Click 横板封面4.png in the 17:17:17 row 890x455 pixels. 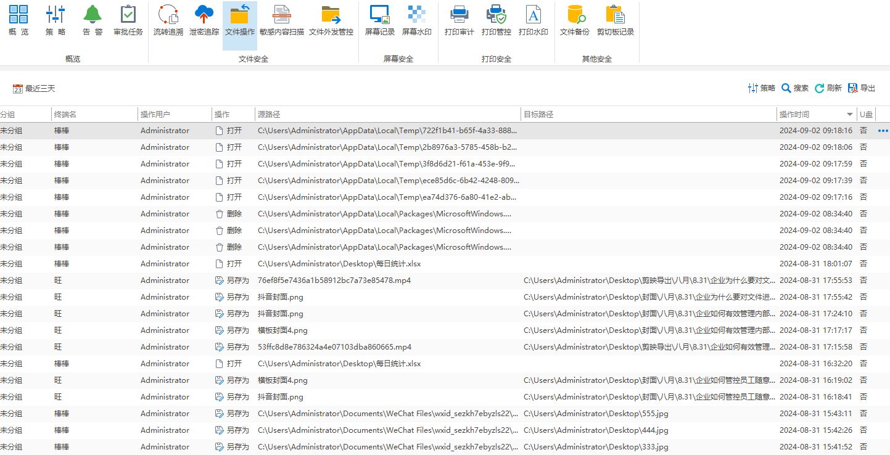tap(282, 330)
